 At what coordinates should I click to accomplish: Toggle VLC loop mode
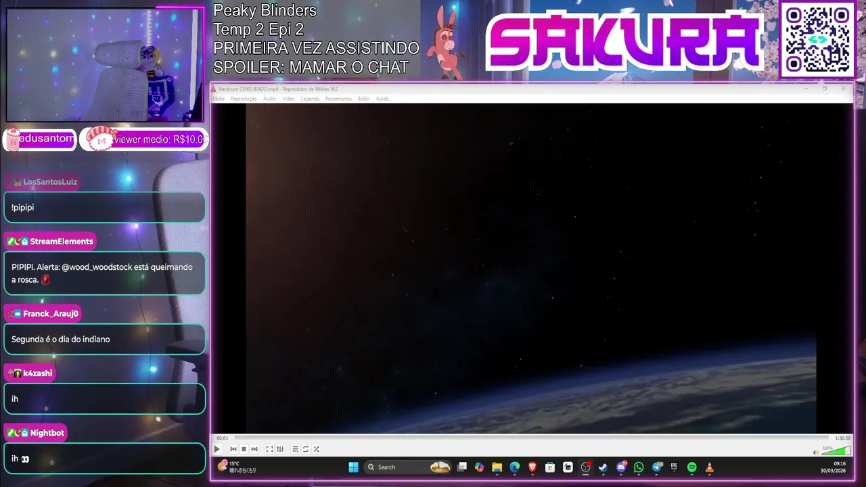306,449
